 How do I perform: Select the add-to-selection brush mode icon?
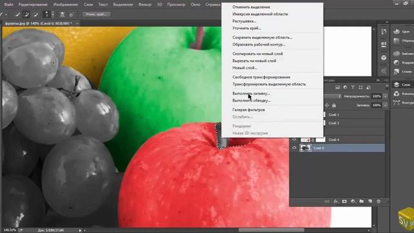point(27,14)
